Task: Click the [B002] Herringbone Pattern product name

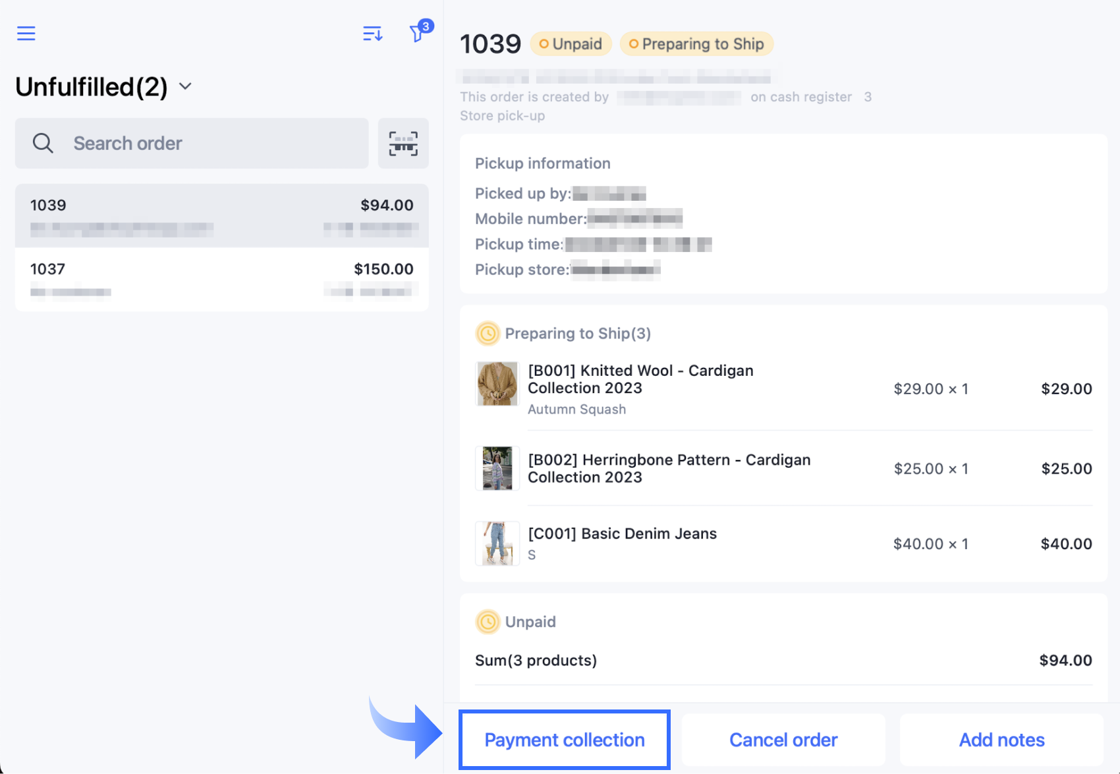Action: [x=669, y=469]
